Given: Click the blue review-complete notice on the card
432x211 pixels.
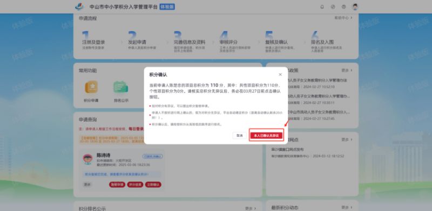Looking at the screenshot, I should coord(122,174).
